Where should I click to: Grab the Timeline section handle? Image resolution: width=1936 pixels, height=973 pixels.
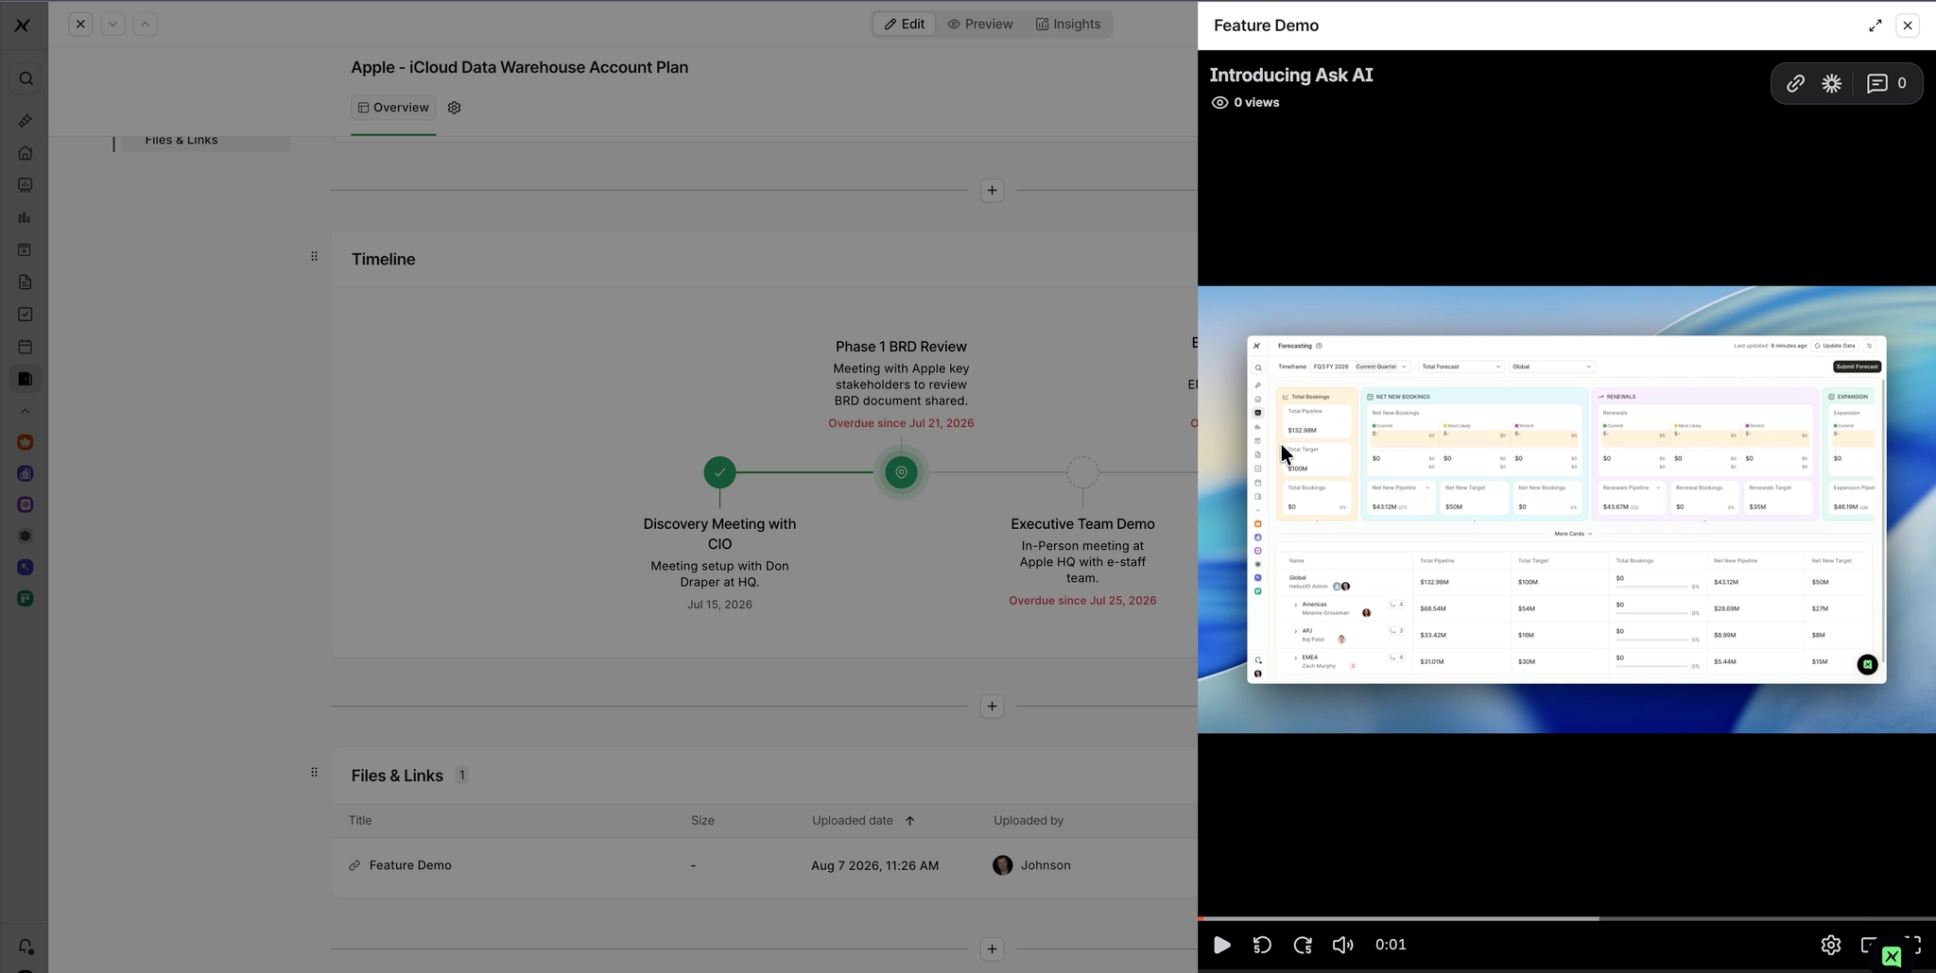pos(315,257)
